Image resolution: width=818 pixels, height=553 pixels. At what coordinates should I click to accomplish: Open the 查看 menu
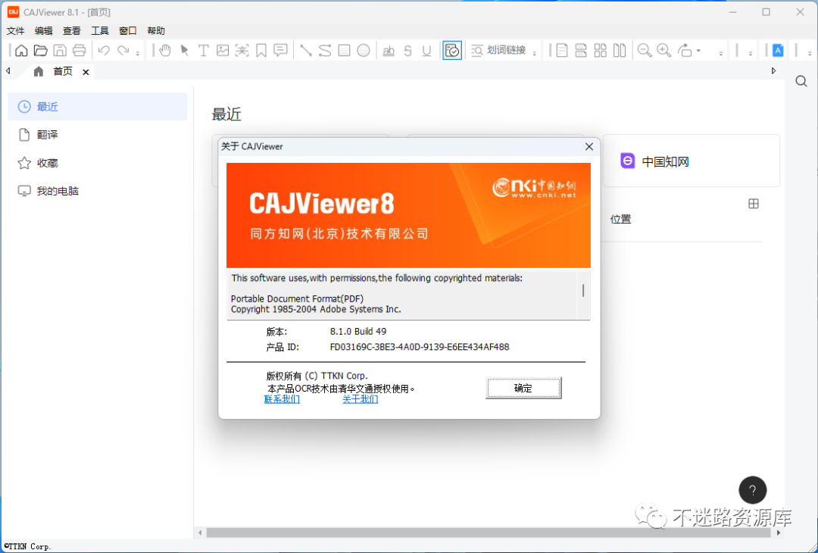[72, 31]
